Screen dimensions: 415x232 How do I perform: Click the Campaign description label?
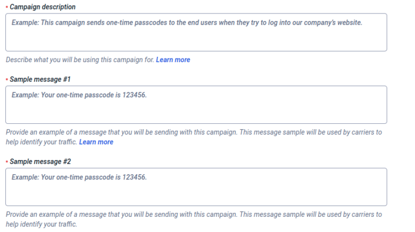point(43,7)
